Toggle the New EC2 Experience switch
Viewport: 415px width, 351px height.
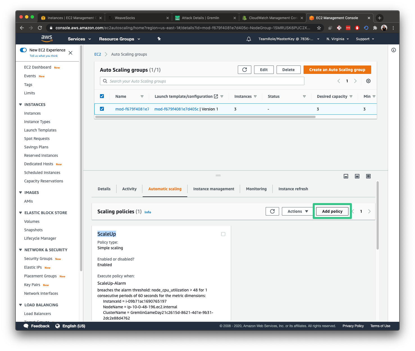pyautogui.click(x=23, y=50)
